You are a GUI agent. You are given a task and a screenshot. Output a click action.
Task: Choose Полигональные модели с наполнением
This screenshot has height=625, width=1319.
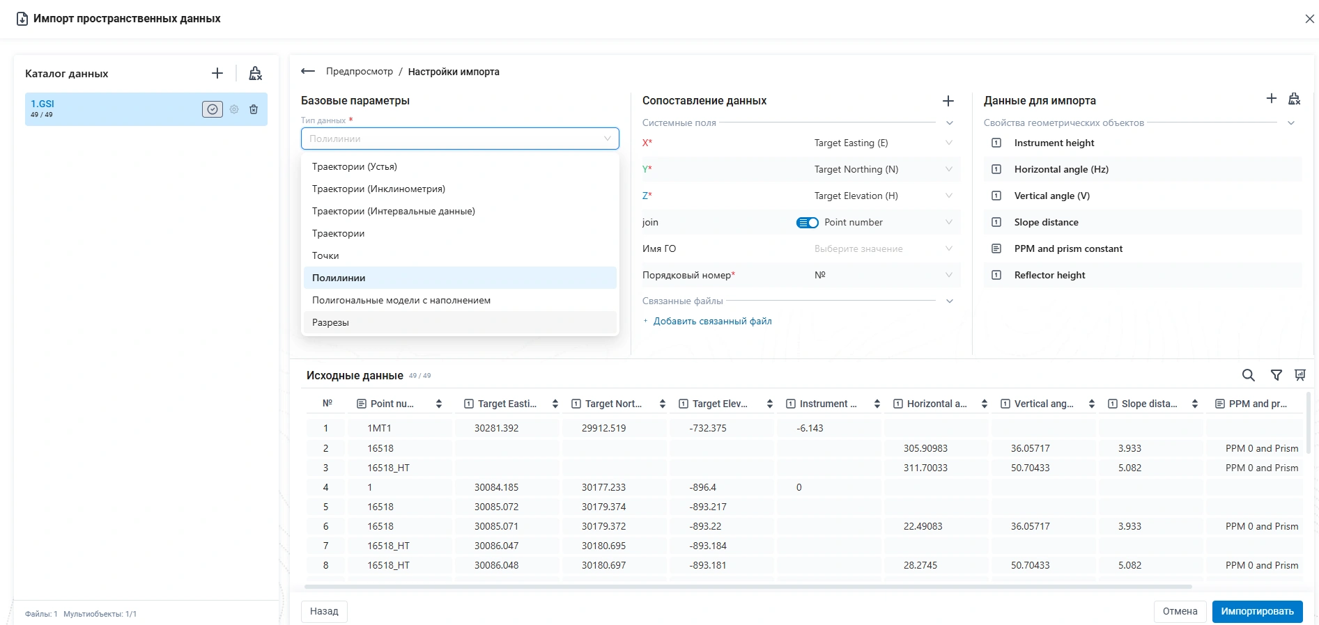point(460,300)
